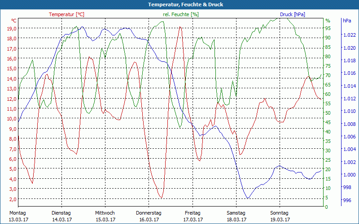This screenshot has height=224, width=359.
Task: Click the '998' pressure axis value
Action: point(347,187)
